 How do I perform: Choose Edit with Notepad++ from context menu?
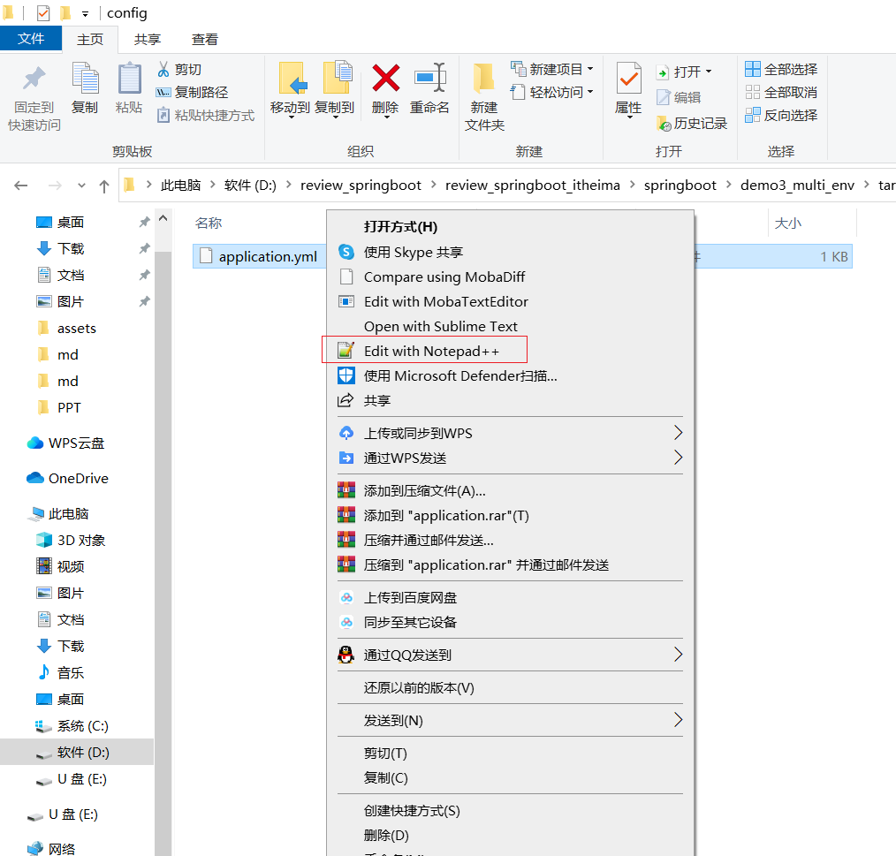431,351
